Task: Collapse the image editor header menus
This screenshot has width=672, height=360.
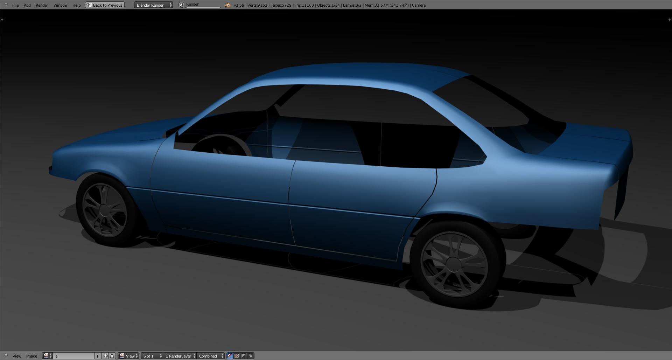Action: pos(6,355)
